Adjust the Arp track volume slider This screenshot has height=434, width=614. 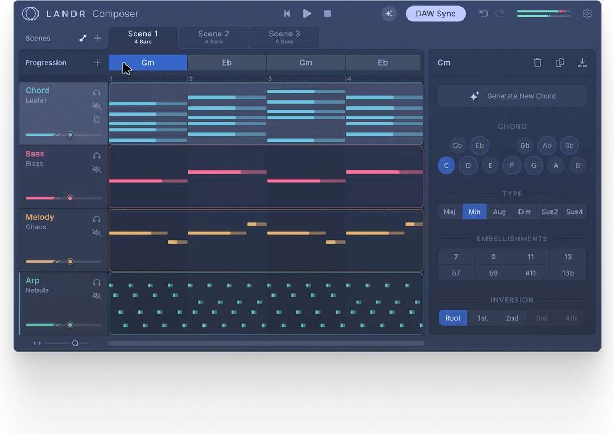70,325
